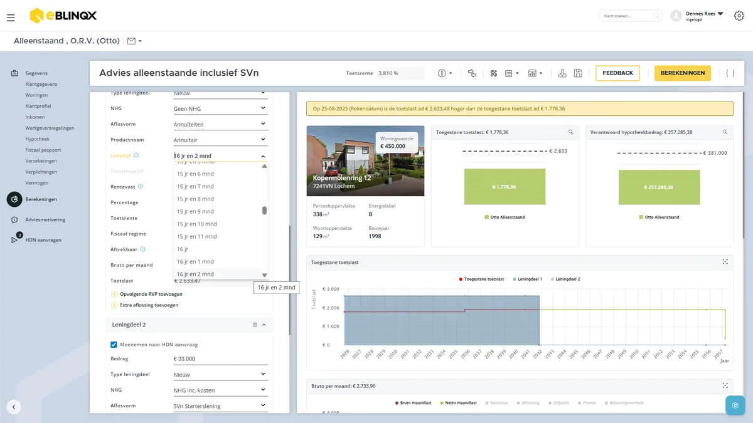The height and width of the screenshot is (423, 753).
Task: Click the magnifier in Toegestane toetslast card
Action: (x=570, y=132)
